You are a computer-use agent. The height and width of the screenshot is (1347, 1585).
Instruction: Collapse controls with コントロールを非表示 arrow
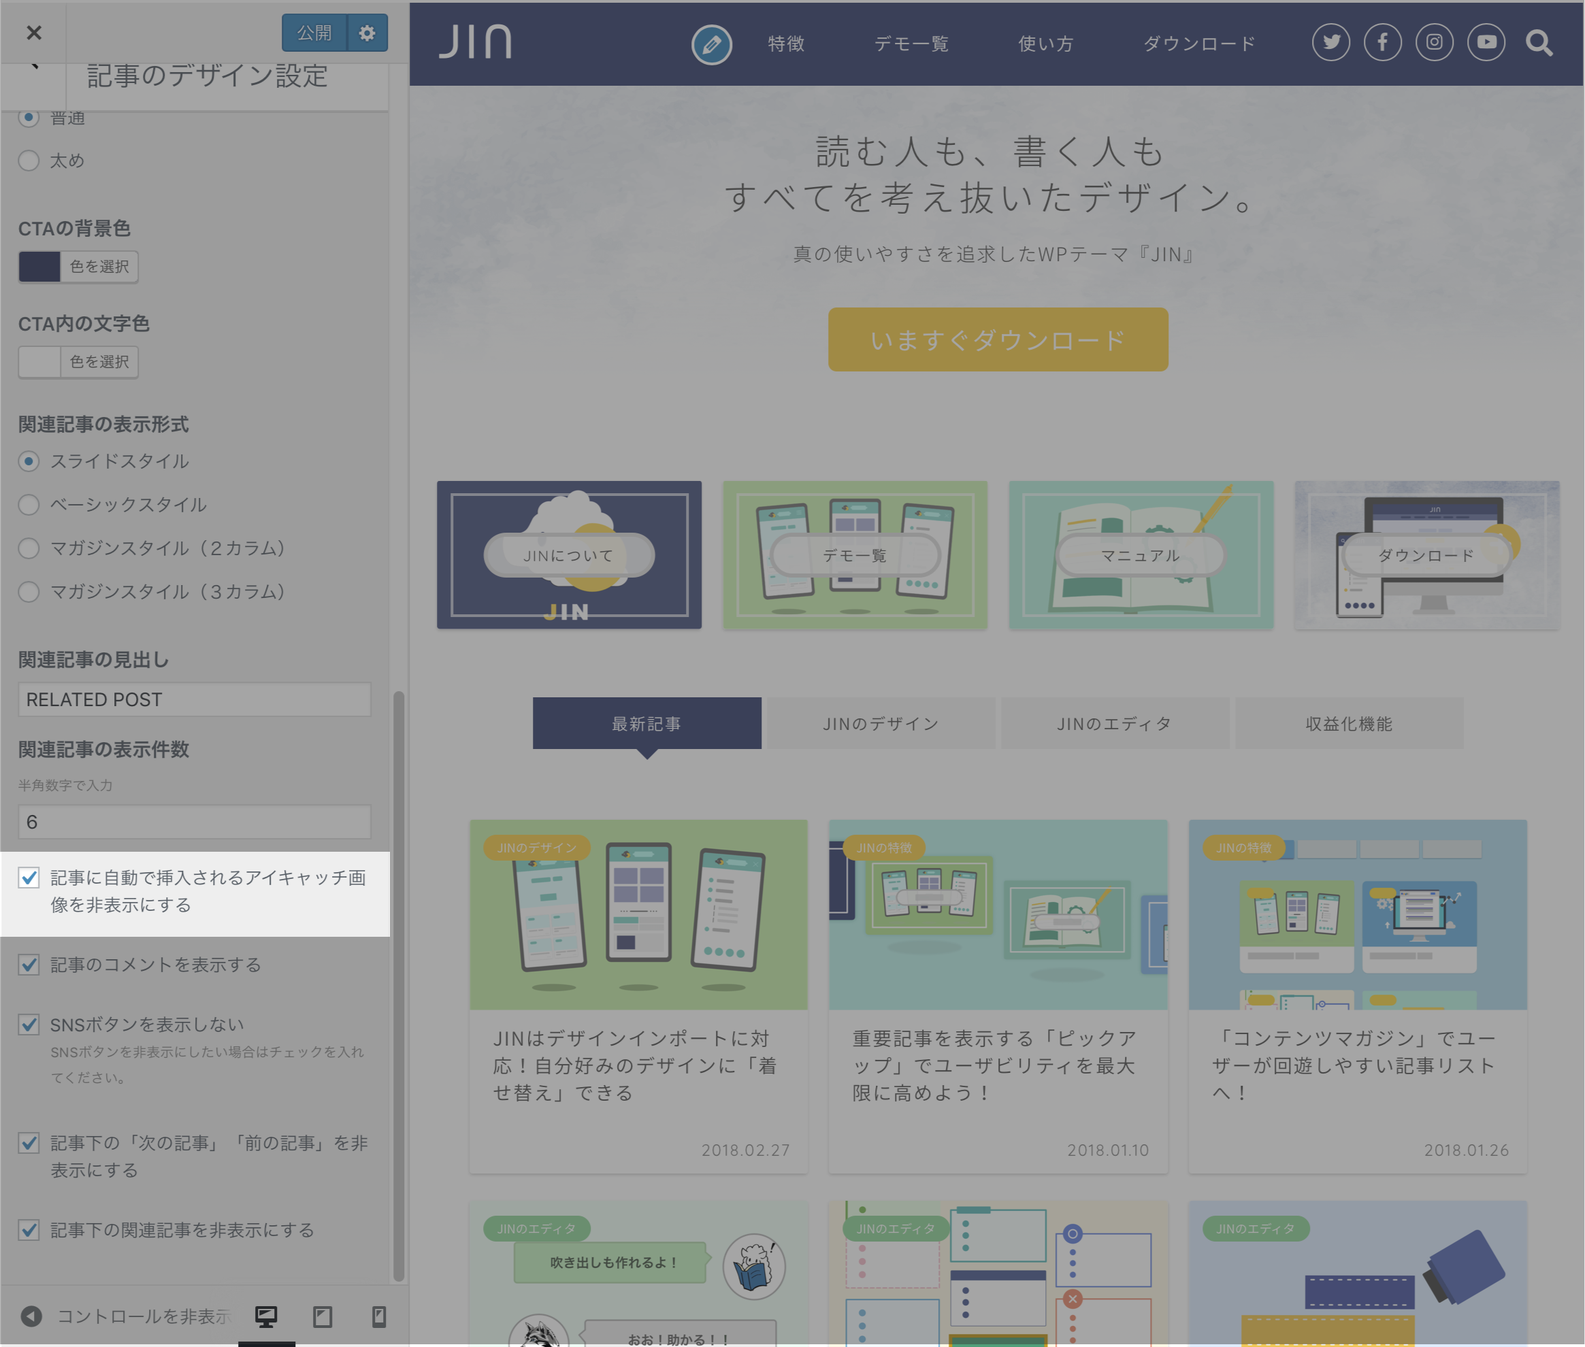click(31, 1316)
